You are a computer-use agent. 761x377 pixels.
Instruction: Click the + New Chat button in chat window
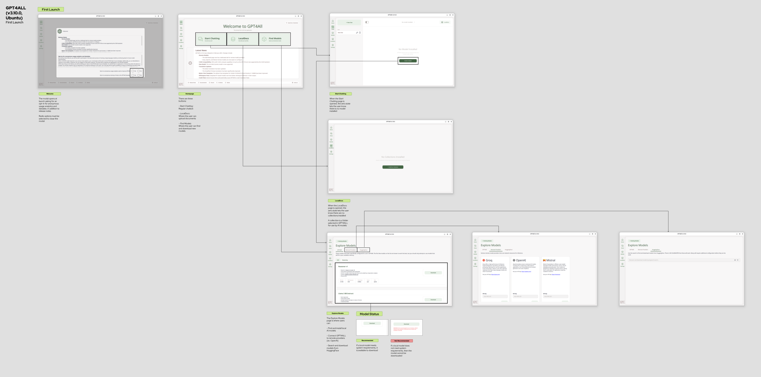(349, 22)
